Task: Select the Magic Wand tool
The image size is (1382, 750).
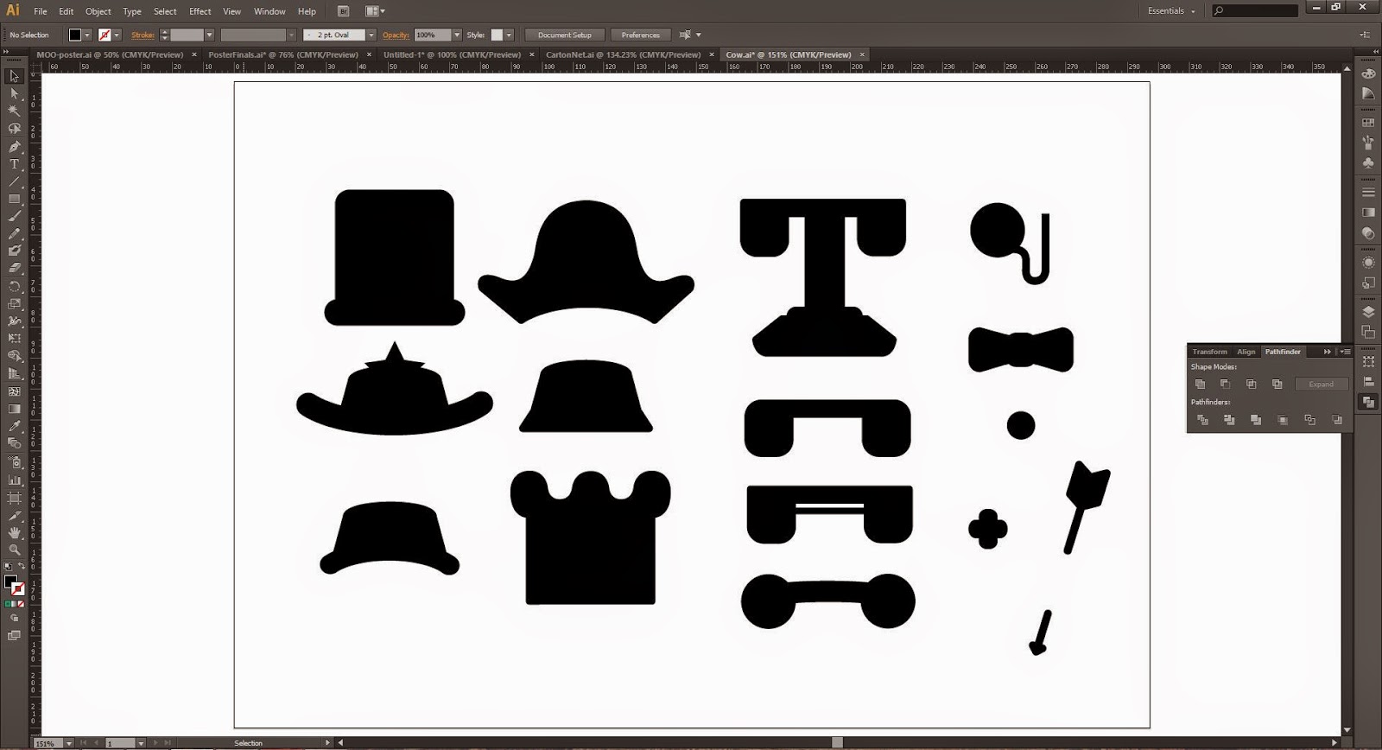Action: coord(14,111)
